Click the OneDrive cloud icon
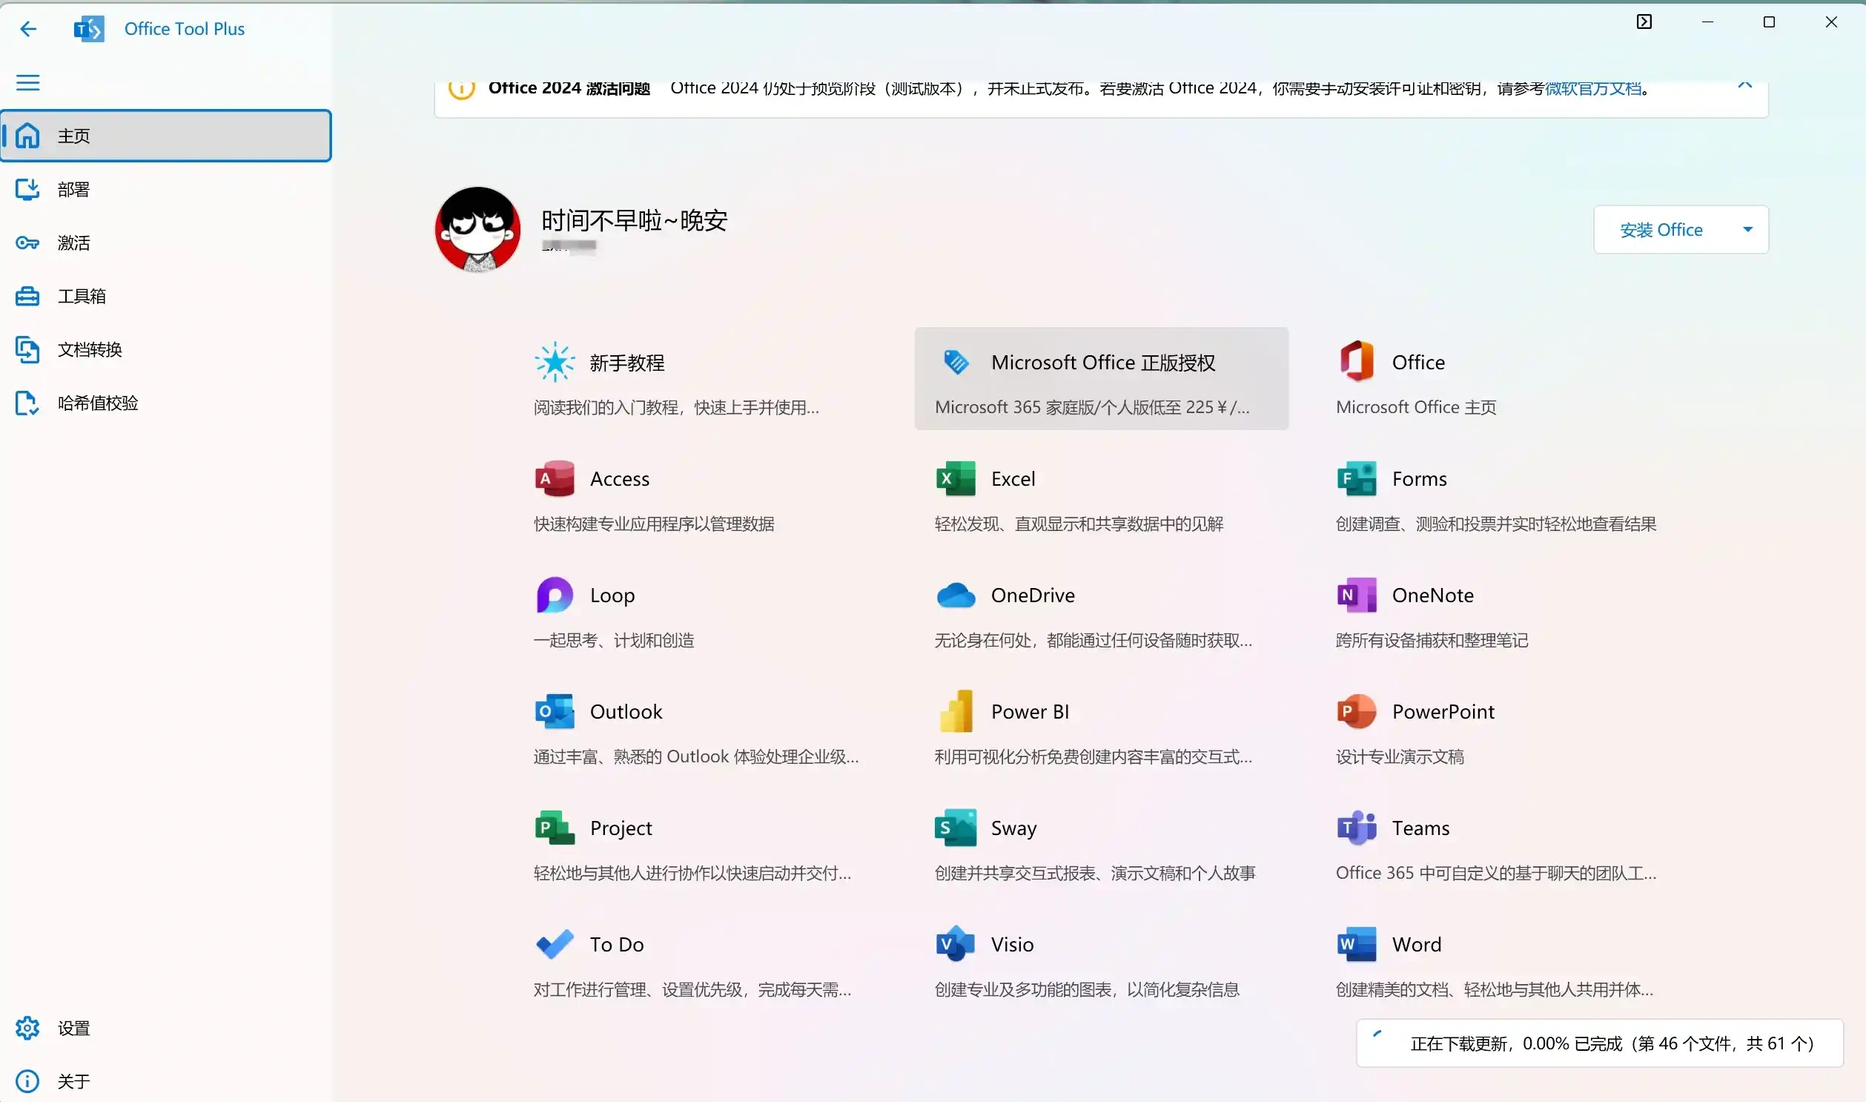 [956, 595]
